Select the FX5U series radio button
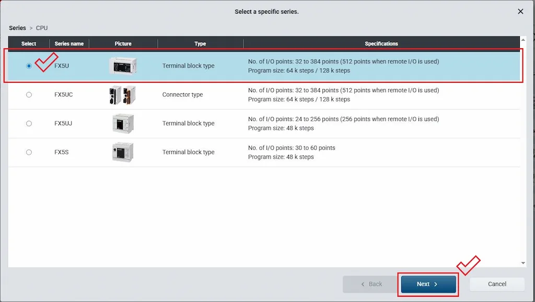535x302 pixels. pyautogui.click(x=29, y=66)
